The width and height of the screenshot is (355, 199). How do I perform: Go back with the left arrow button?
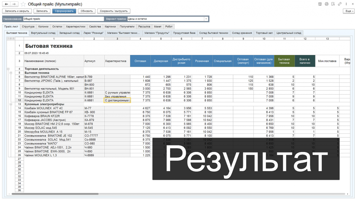coord(7,4)
